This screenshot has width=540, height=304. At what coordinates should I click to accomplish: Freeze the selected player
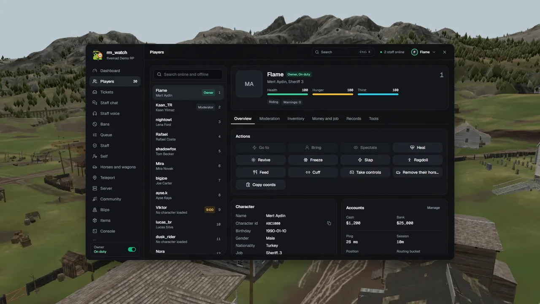313,160
